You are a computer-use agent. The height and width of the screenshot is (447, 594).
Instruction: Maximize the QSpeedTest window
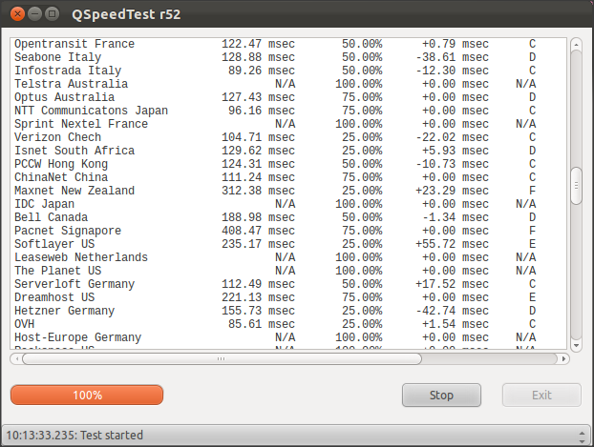point(52,14)
